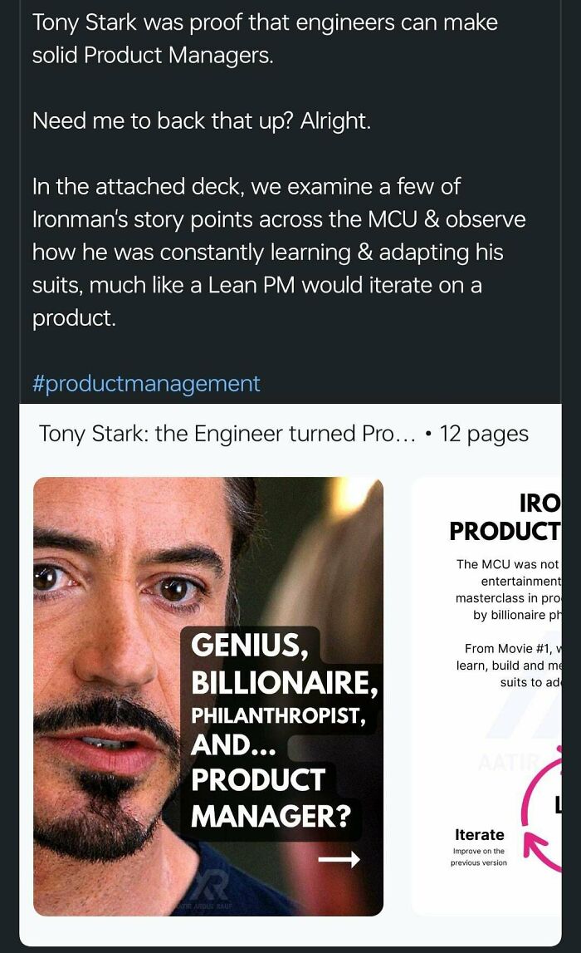The image size is (581, 953).
Task: Select the partially visible second slide preview
Action: (x=496, y=696)
